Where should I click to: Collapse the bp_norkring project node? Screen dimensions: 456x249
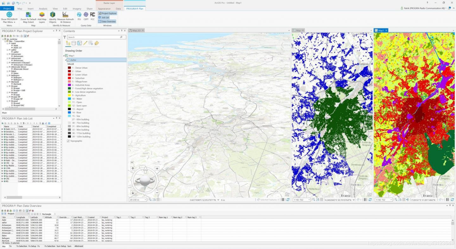coord(3,39)
